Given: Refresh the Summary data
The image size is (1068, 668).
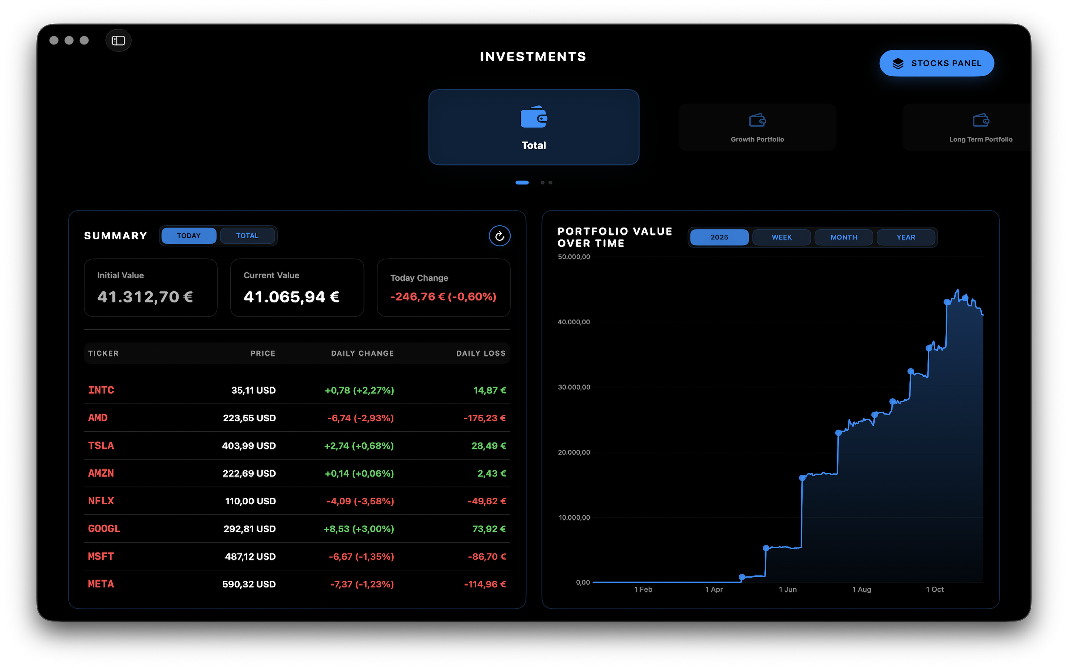Looking at the screenshot, I should coord(499,236).
